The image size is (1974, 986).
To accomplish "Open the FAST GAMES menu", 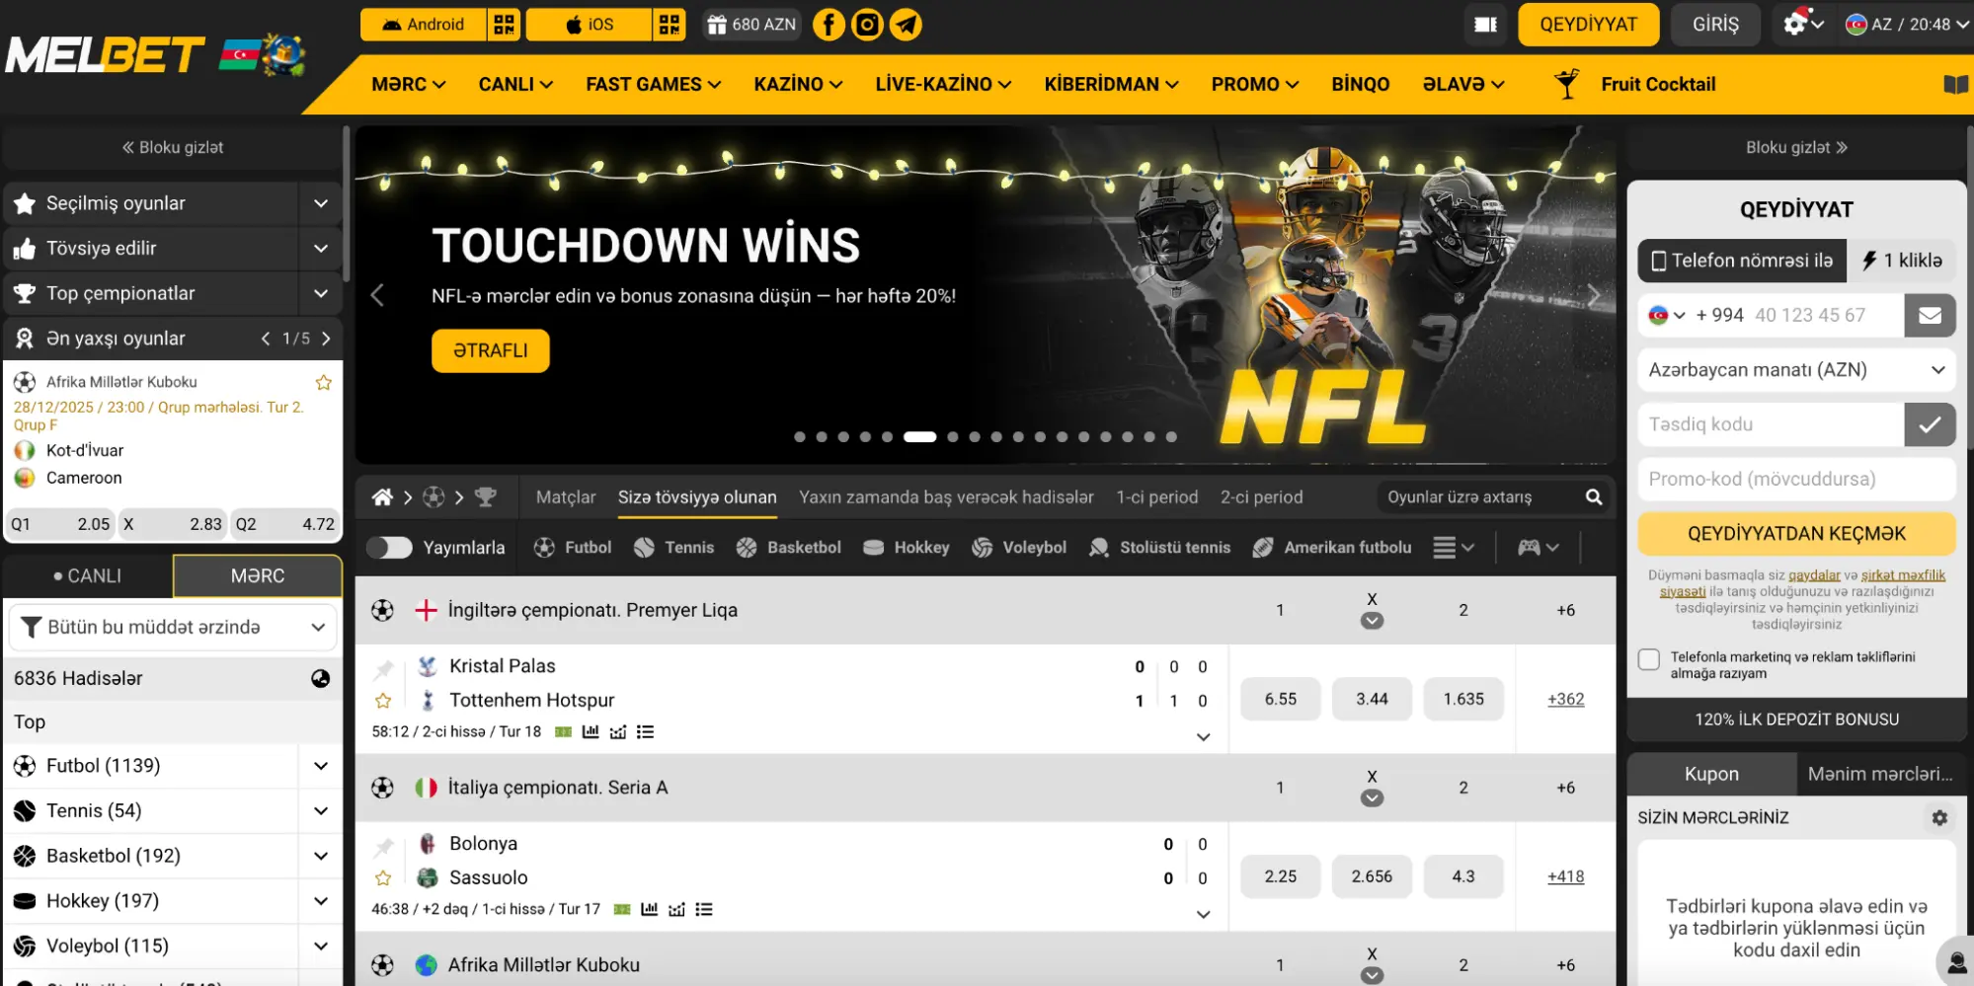I will pos(653,85).
